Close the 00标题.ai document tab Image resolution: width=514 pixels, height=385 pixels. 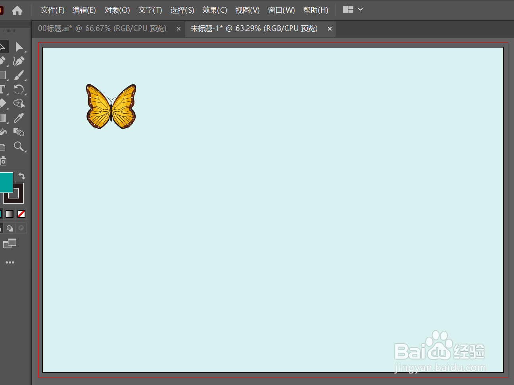pos(178,29)
